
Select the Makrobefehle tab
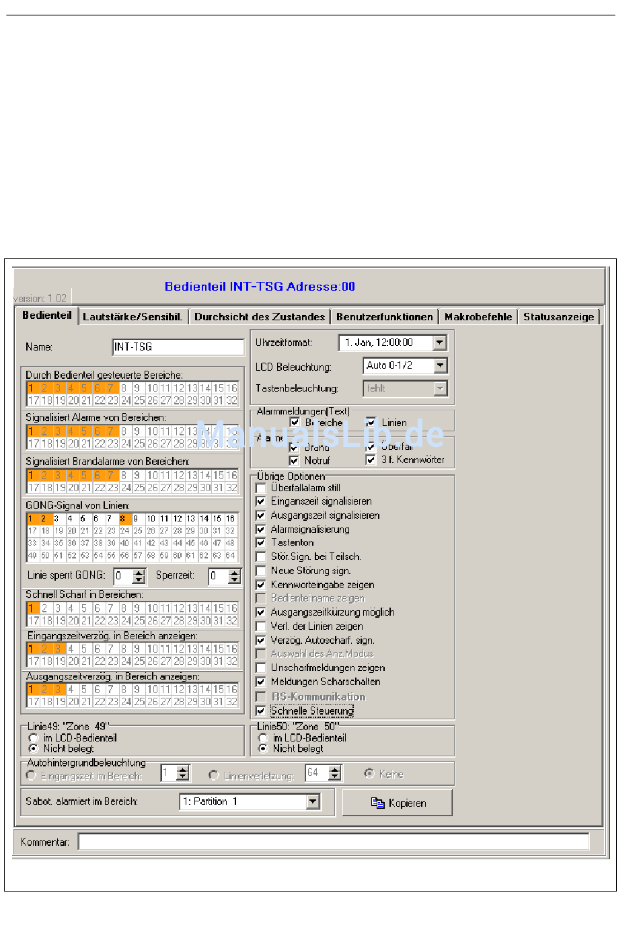pos(478,316)
